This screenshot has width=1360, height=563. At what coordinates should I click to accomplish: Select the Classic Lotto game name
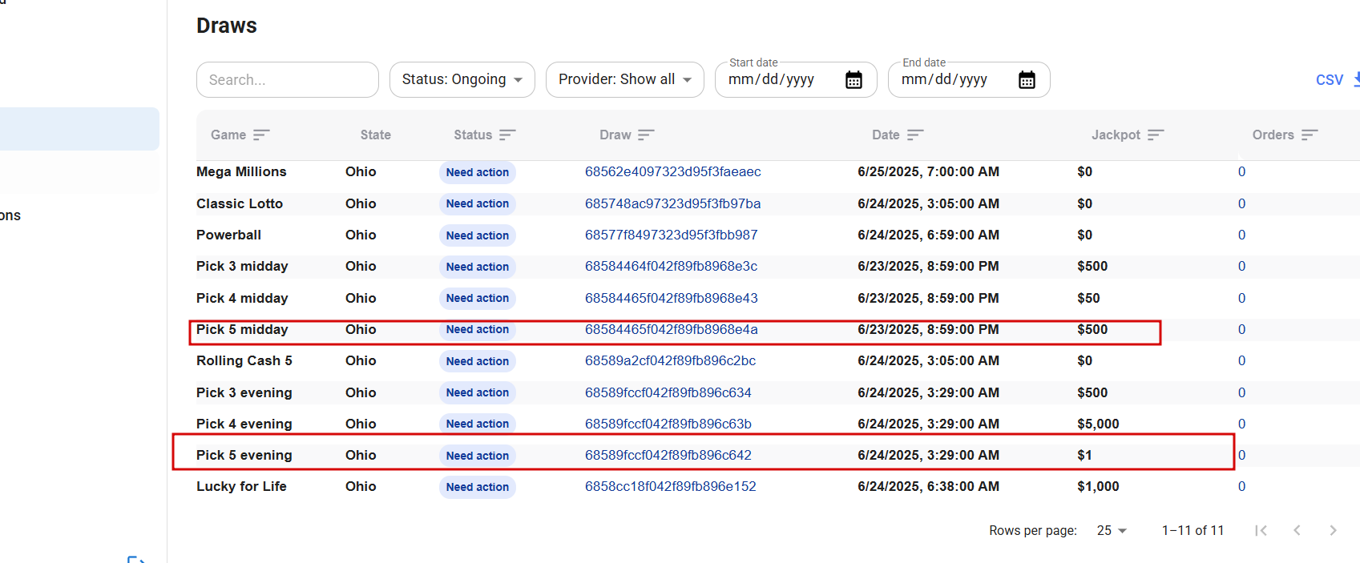(240, 203)
